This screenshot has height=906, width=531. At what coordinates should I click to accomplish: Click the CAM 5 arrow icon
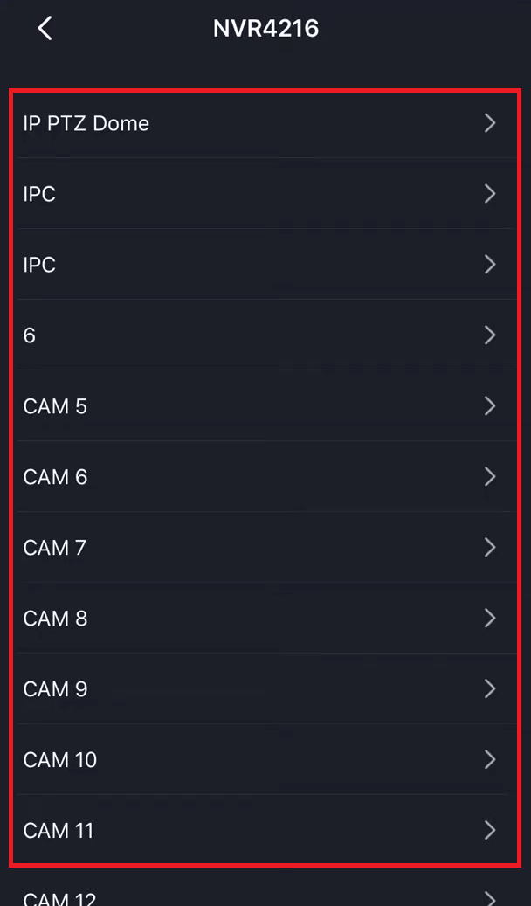click(x=490, y=406)
